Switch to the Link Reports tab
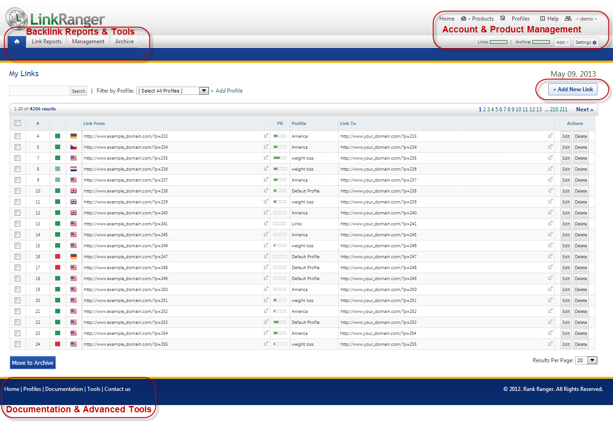613x442 pixels. click(x=46, y=42)
